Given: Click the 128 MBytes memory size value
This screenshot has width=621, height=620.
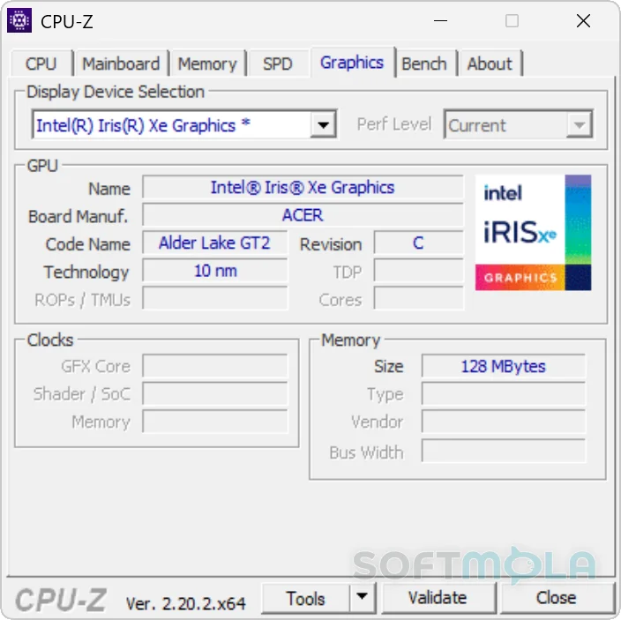Looking at the screenshot, I should [504, 366].
